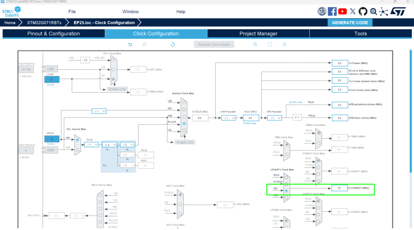Image resolution: width=414 pixels, height=230 pixels.
Task: Zoom in on the clock diagram
Action: tap(255, 44)
